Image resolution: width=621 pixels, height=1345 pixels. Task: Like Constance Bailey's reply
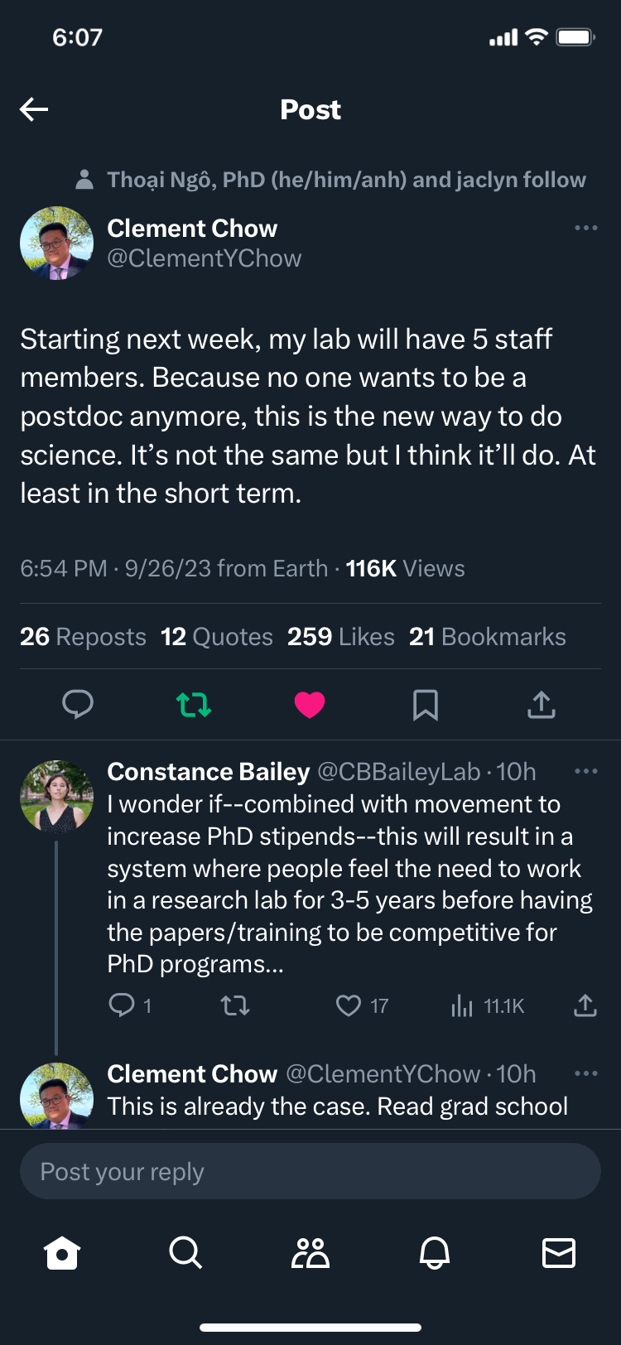(349, 1005)
